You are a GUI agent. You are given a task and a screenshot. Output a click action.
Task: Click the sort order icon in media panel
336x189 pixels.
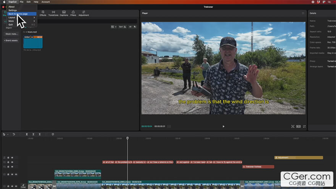coord(125,27)
